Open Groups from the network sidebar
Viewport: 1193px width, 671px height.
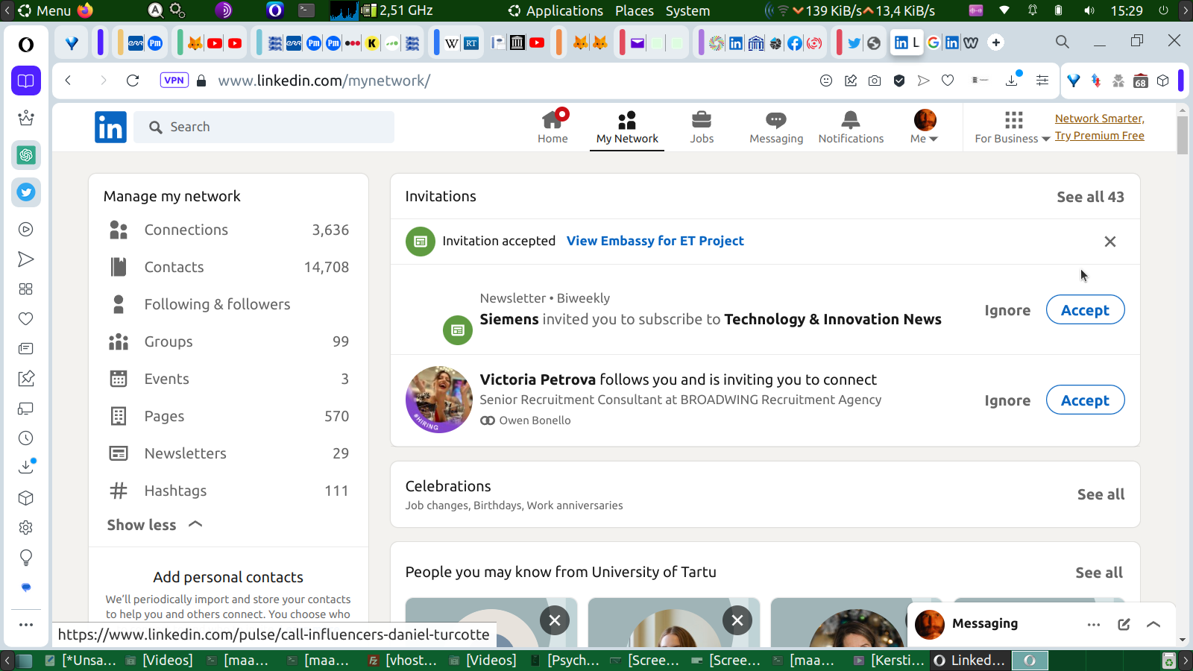point(228,341)
